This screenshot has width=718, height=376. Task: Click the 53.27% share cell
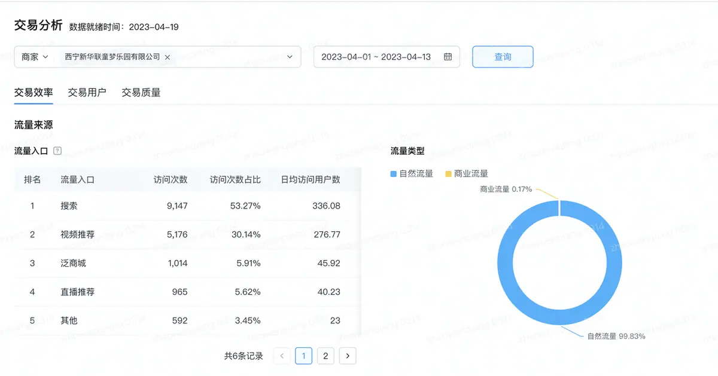coord(245,206)
